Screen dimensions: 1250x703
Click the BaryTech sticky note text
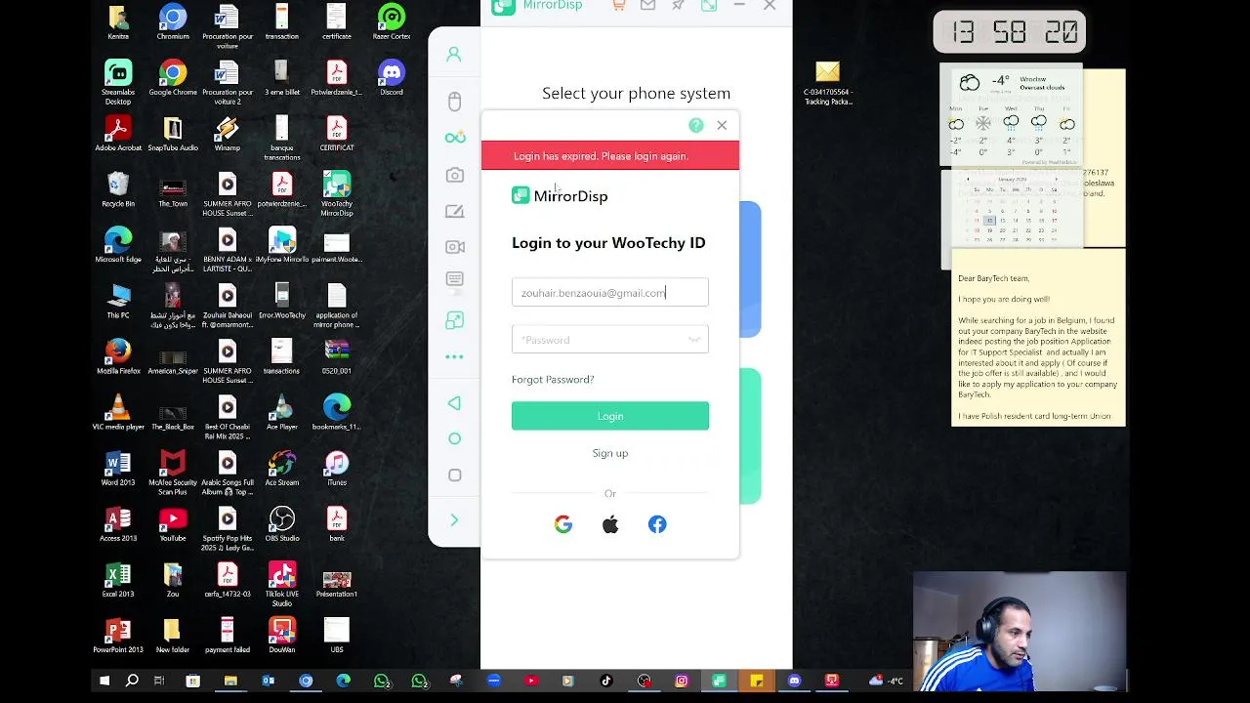(1038, 347)
